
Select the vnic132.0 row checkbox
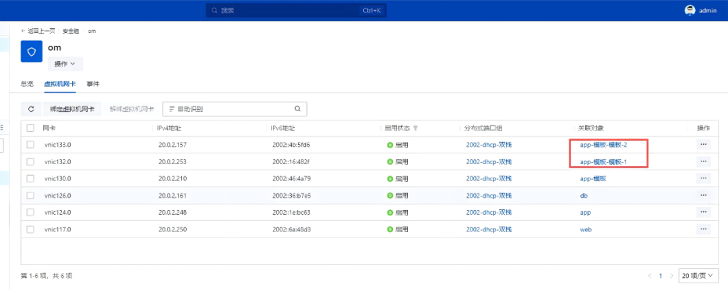pyautogui.click(x=30, y=161)
